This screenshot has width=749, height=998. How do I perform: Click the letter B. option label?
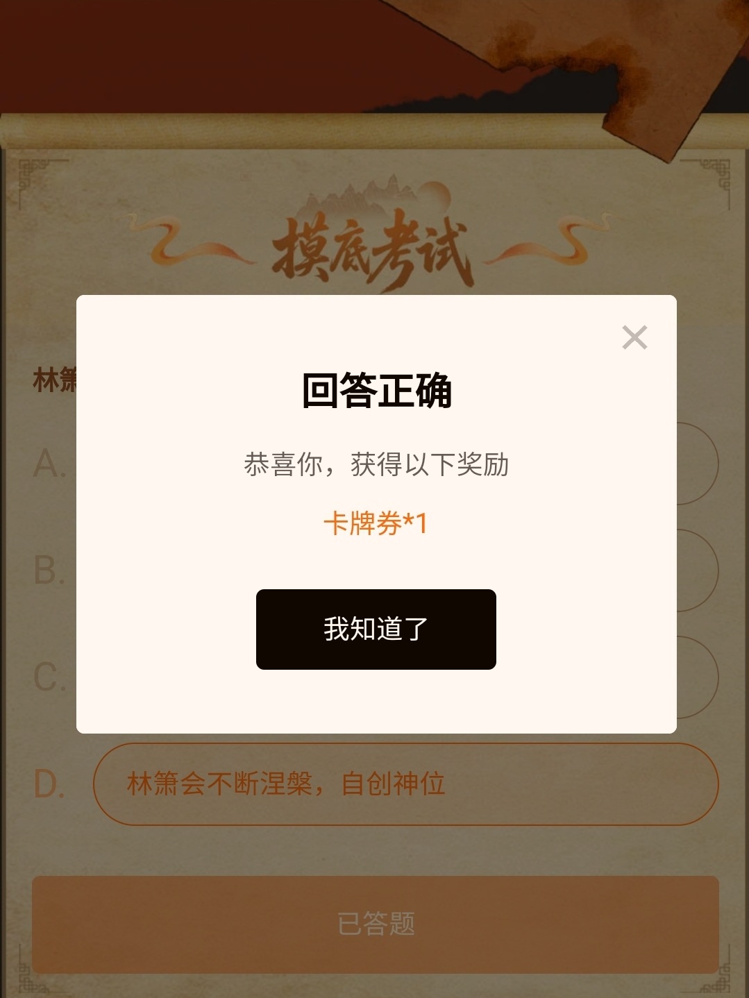pyautogui.click(x=49, y=570)
